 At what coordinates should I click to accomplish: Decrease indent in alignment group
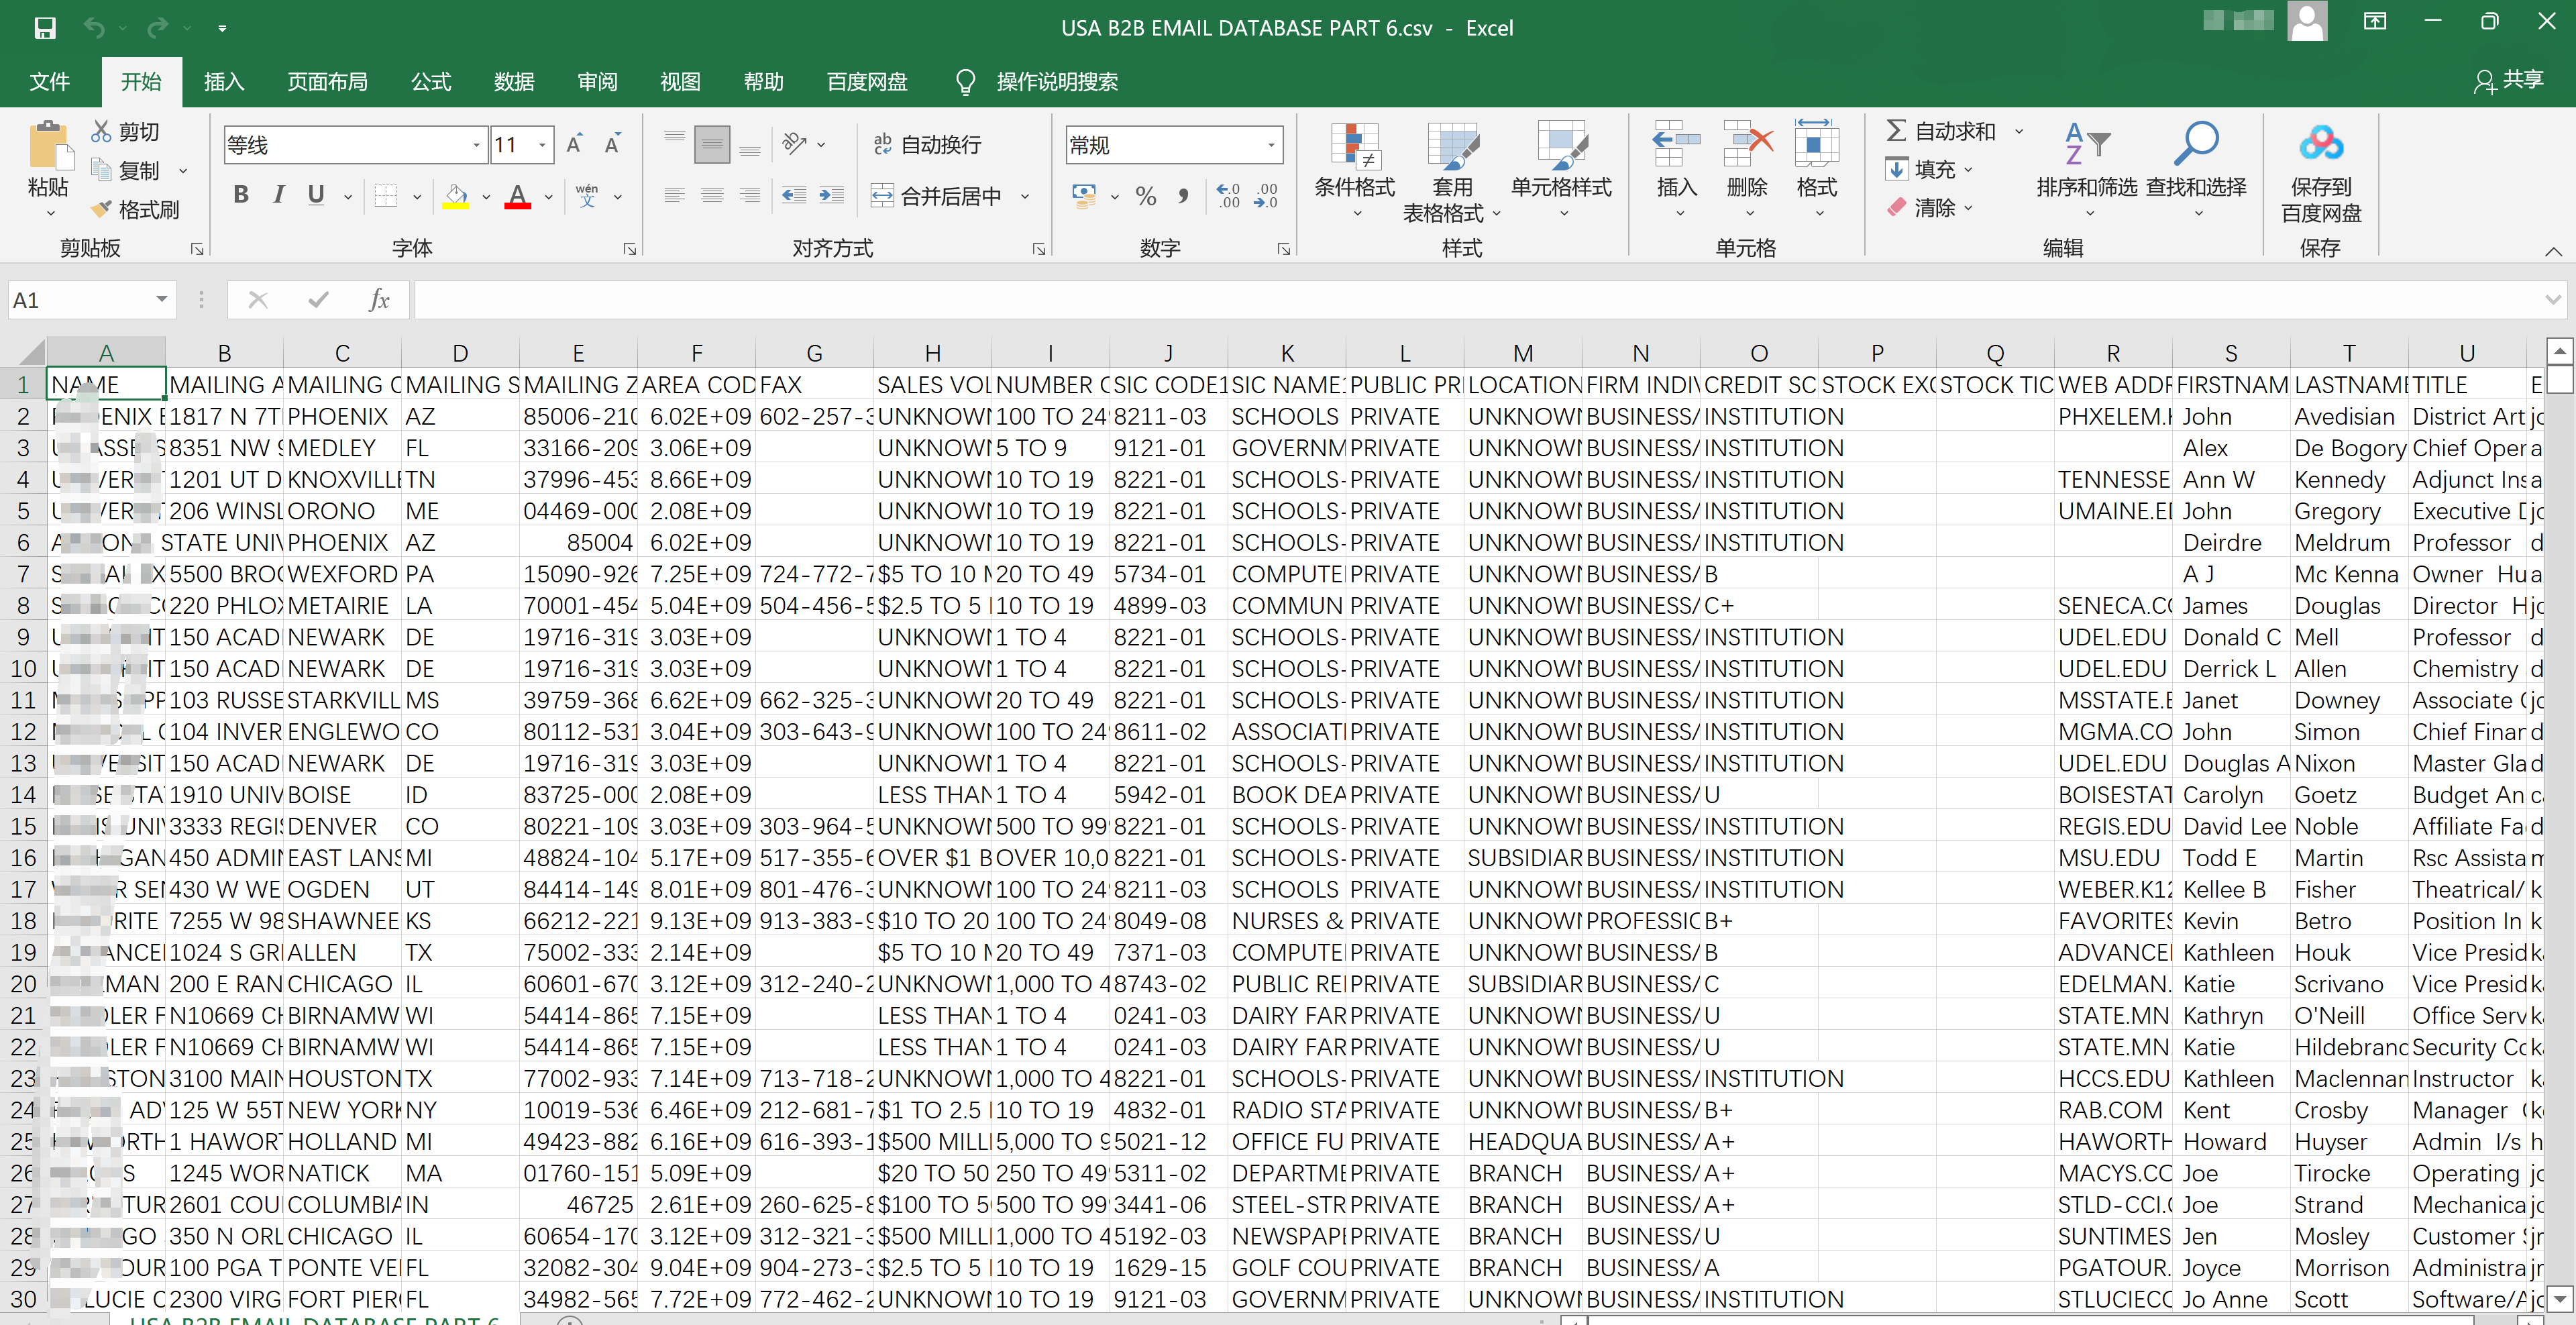point(794,195)
